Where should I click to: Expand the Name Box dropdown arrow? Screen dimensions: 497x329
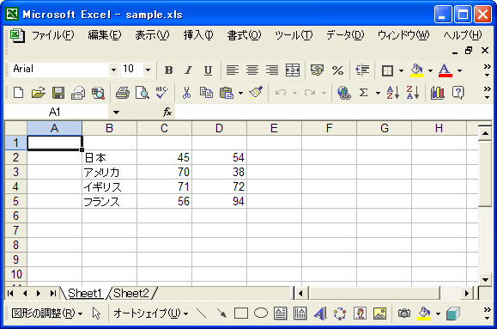click(x=117, y=112)
